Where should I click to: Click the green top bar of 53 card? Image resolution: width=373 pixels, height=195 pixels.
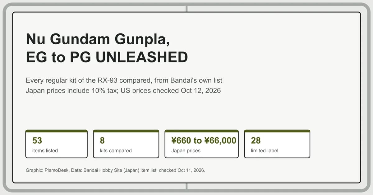pos(56,131)
